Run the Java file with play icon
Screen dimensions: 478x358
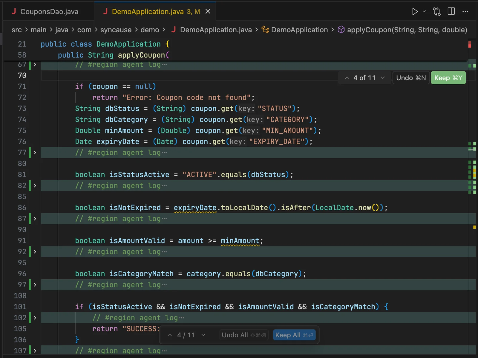point(415,12)
